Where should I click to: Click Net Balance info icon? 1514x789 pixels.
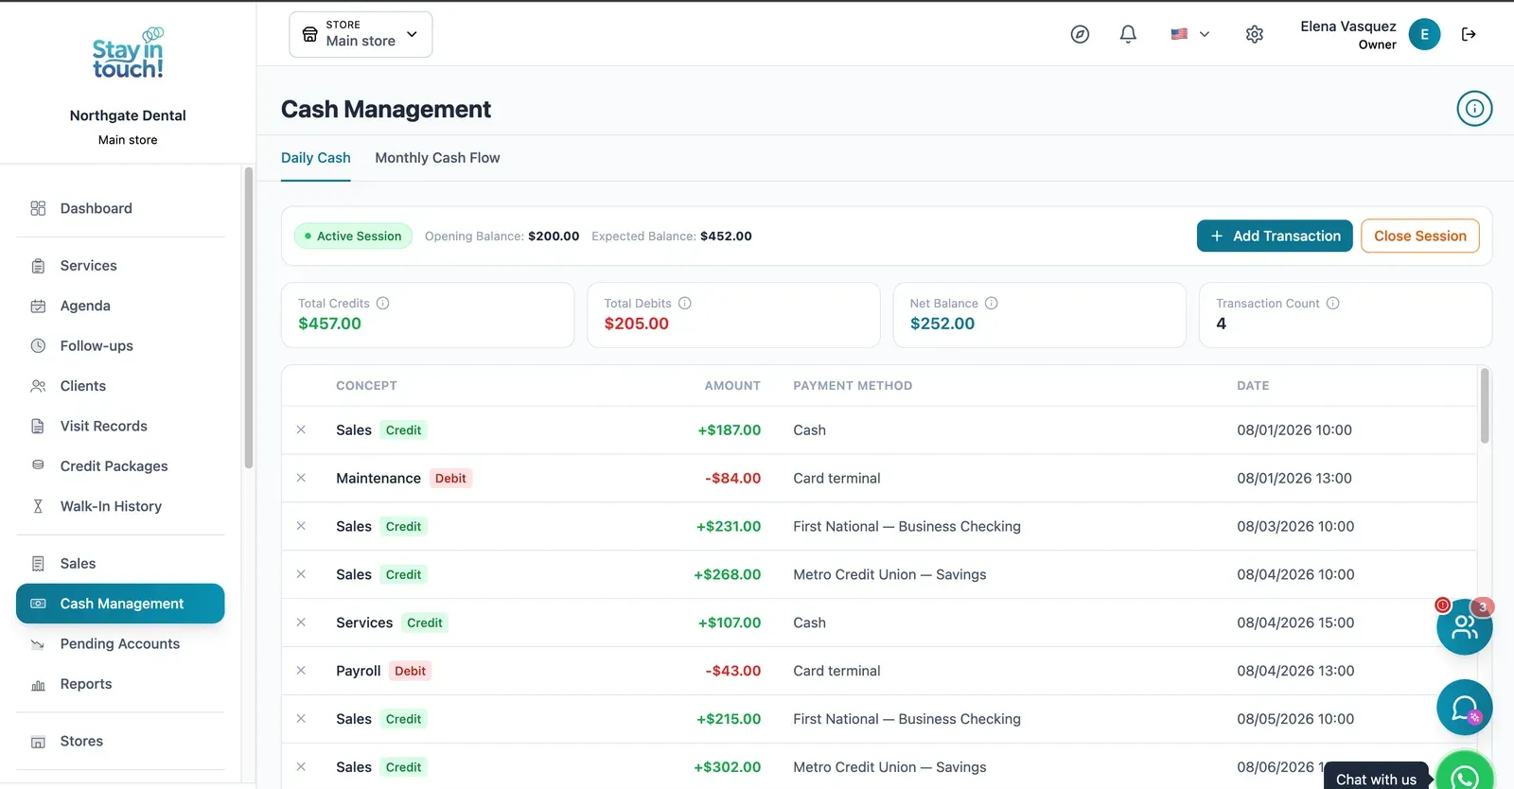[x=992, y=304]
